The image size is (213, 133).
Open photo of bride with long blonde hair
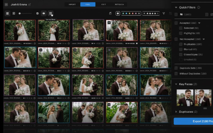[54, 112]
